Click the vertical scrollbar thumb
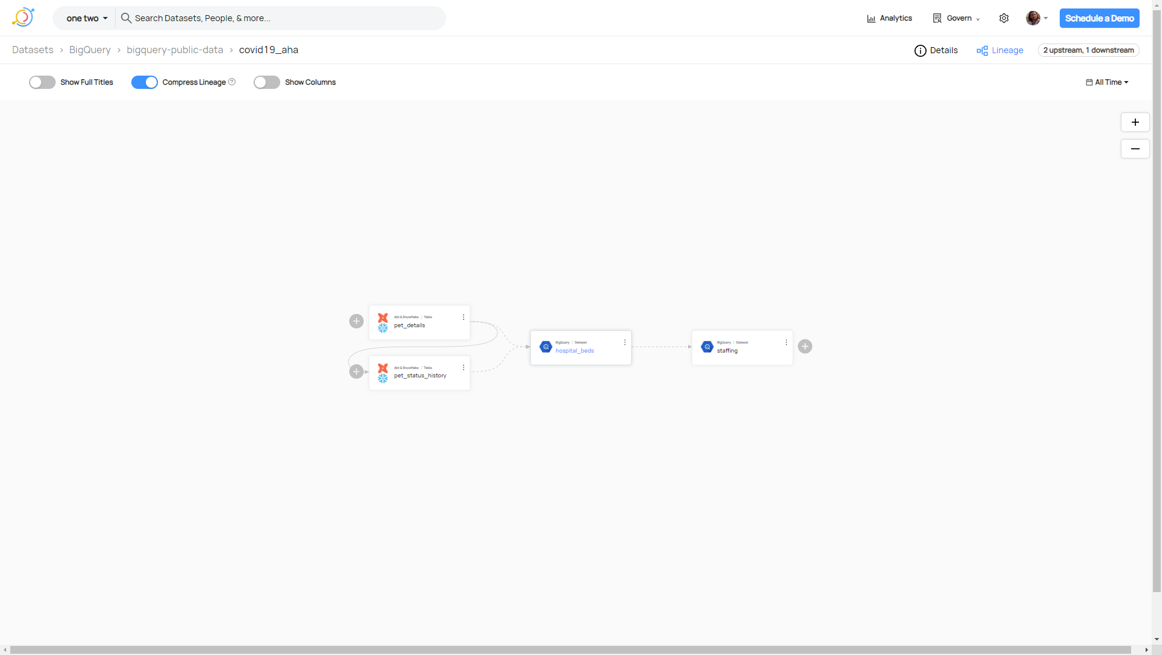This screenshot has width=1162, height=655. [1157, 301]
